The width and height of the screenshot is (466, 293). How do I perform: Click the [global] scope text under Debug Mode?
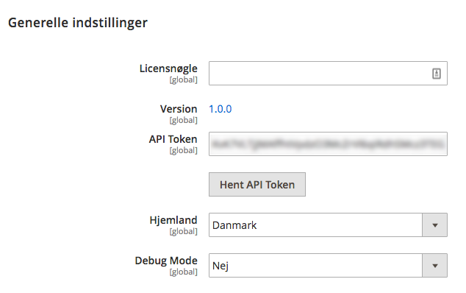click(183, 272)
